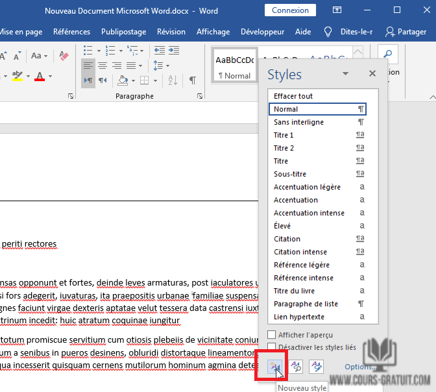Screen dimensions: 436x392
Task: Center the paragraph text
Action: [103, 66]
